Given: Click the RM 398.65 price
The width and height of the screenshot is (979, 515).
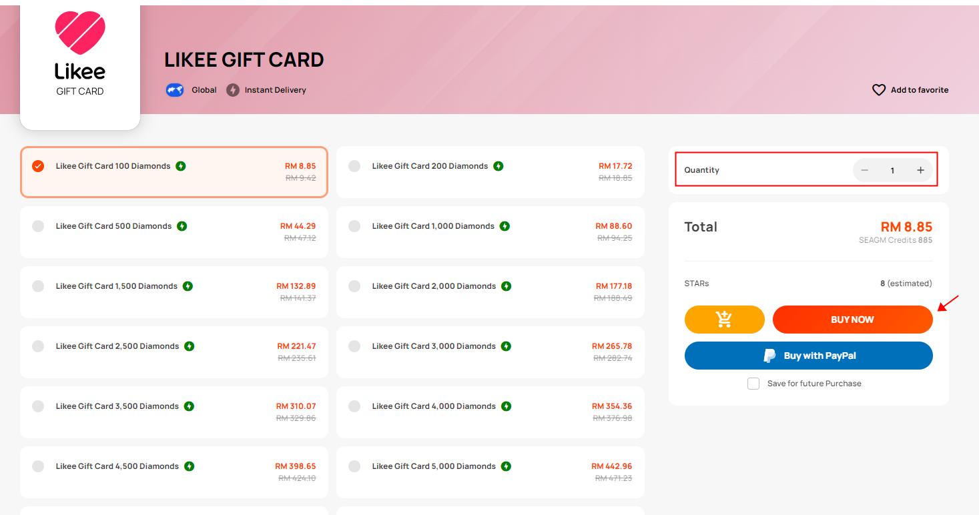Looking at the screenshot, I should pyautogui.click(x=296, y=466).
